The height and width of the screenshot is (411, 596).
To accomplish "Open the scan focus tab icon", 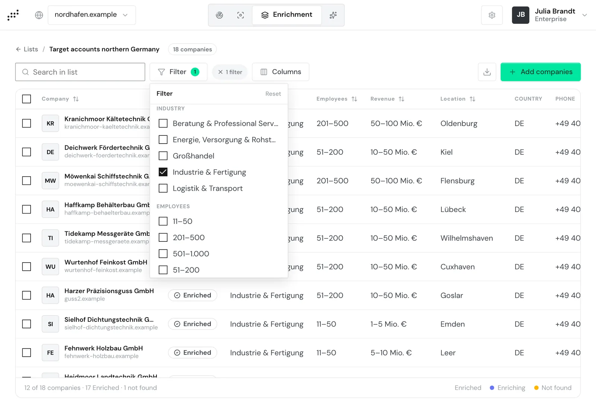I will click(x=241, y=15).
